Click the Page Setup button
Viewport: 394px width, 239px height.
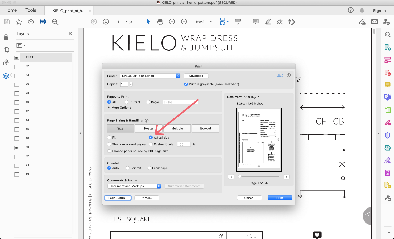click(x=118, y=198)
